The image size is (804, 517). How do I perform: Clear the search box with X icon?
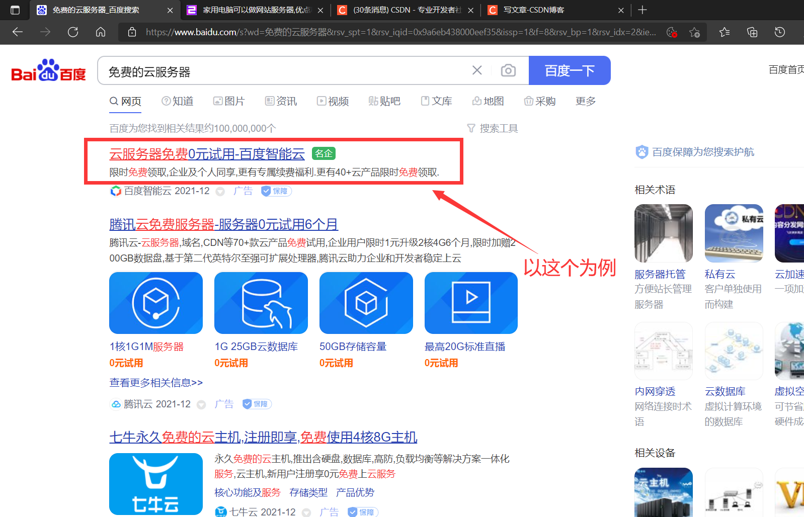(x=477, y=70)
